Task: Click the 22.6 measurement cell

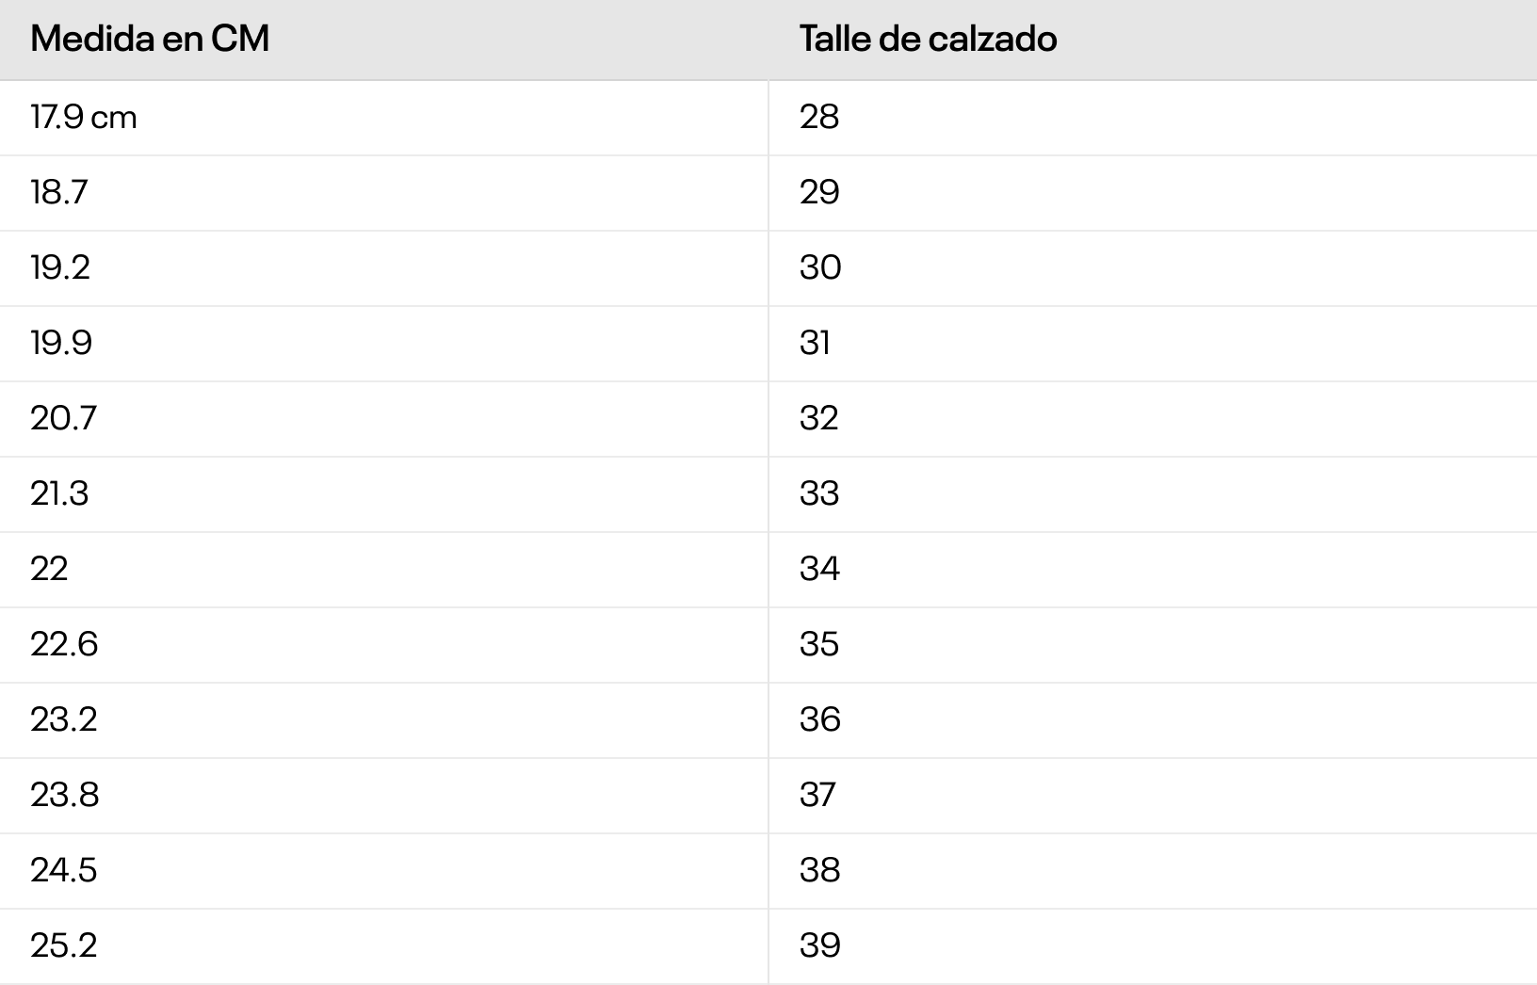Action: 64,644
